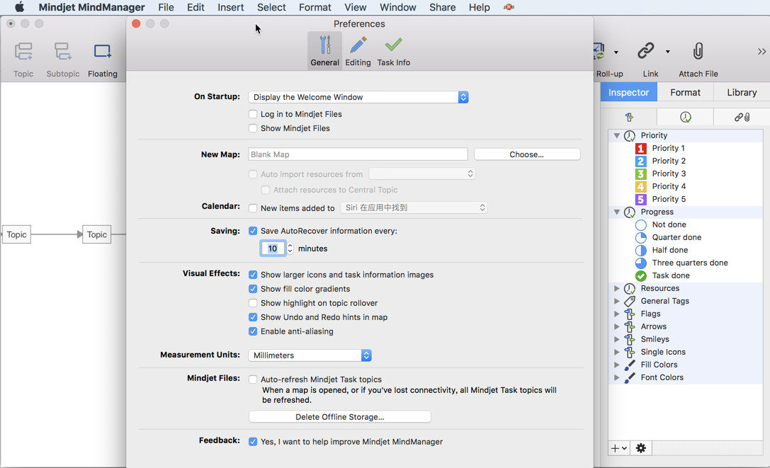Select the map markers inspector icon tab
This screenshot has width=770, height=468.
click(x=629, y=117)
